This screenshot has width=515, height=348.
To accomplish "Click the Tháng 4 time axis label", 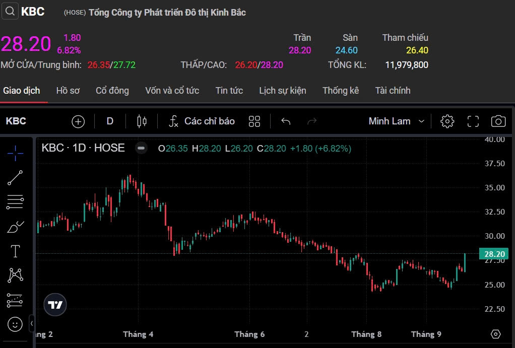I will pyautogui.click(x=138, y=334).
